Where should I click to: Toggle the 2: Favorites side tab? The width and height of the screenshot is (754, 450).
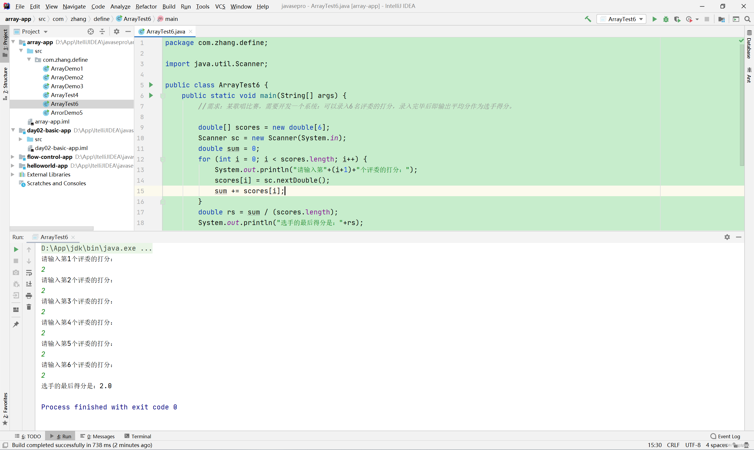tap(5, 409)
